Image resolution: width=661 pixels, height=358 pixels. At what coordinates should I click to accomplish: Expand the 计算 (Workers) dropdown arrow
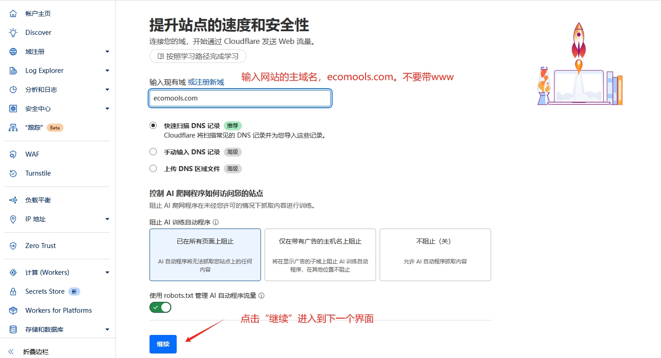tap(107, 272)
